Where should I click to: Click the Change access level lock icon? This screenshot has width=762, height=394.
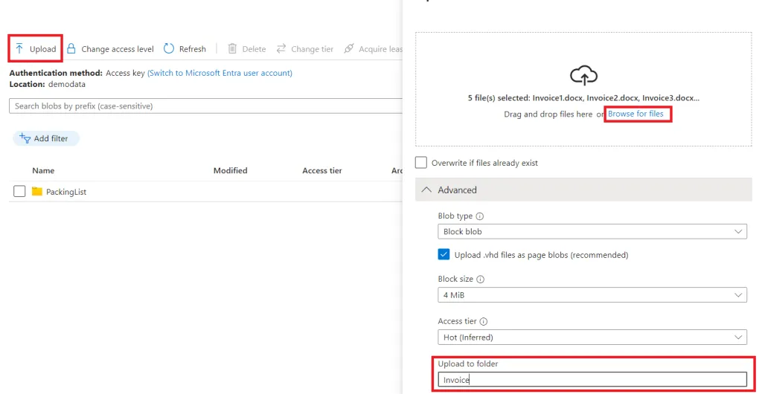pyautogui.click(x=71, y=48)
